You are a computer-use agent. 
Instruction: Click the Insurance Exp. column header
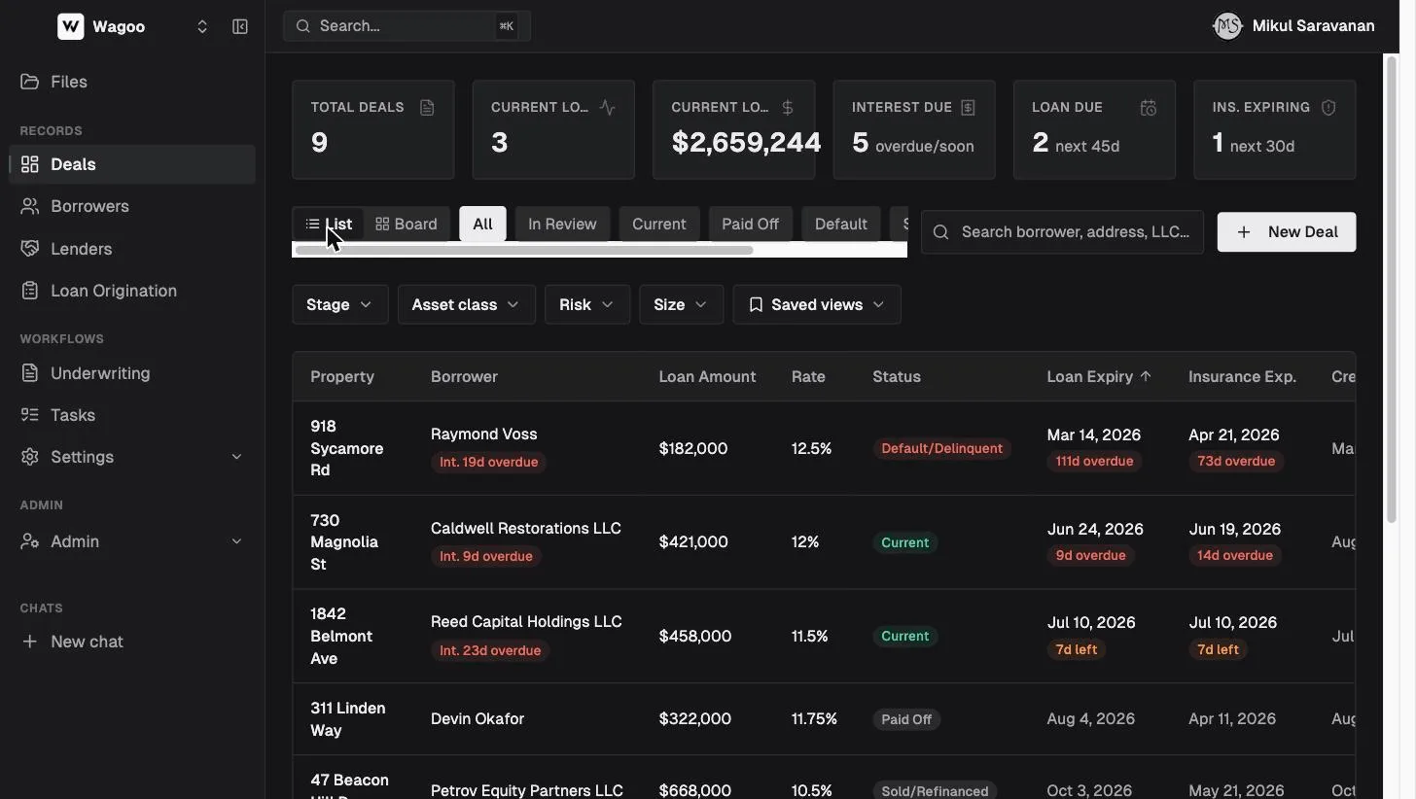[x=1242, y=376]
